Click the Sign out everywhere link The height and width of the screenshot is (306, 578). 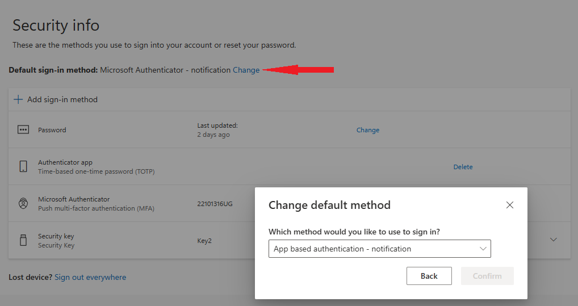point(90,277)
